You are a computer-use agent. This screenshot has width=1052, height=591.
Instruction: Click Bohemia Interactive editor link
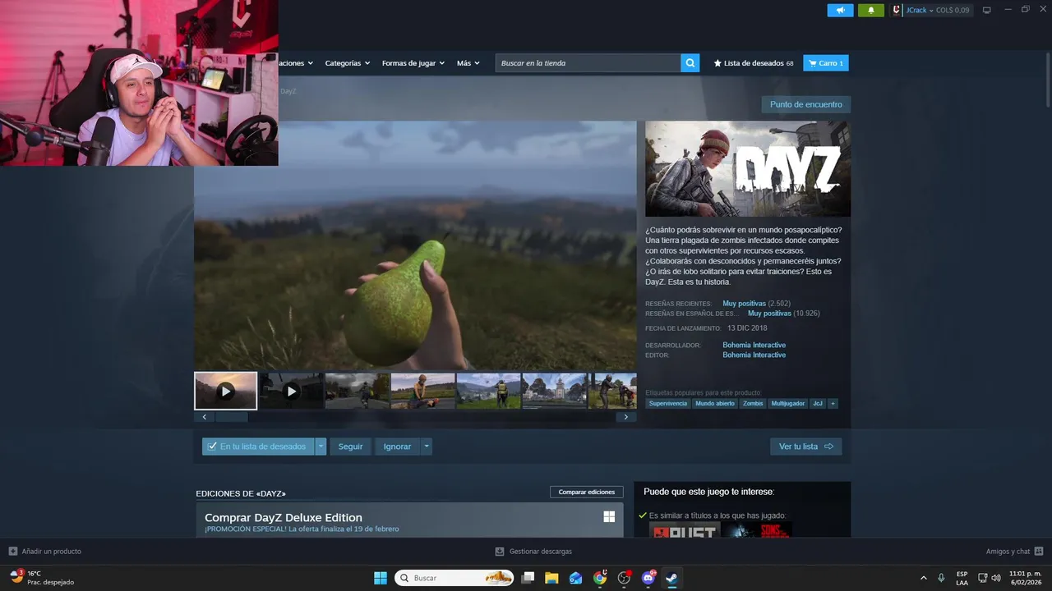click(754, 355)
